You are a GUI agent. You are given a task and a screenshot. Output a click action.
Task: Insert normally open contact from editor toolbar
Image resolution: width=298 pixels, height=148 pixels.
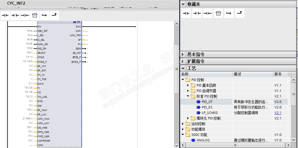(5, 15)
